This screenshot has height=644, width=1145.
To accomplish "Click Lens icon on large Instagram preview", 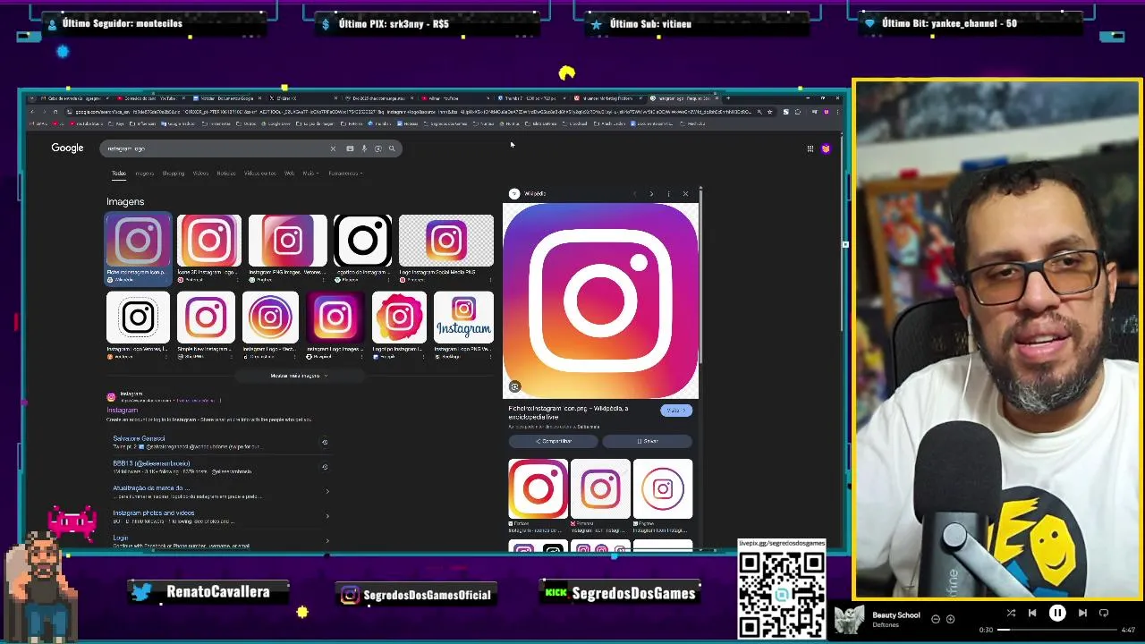I will click(514, 386).
